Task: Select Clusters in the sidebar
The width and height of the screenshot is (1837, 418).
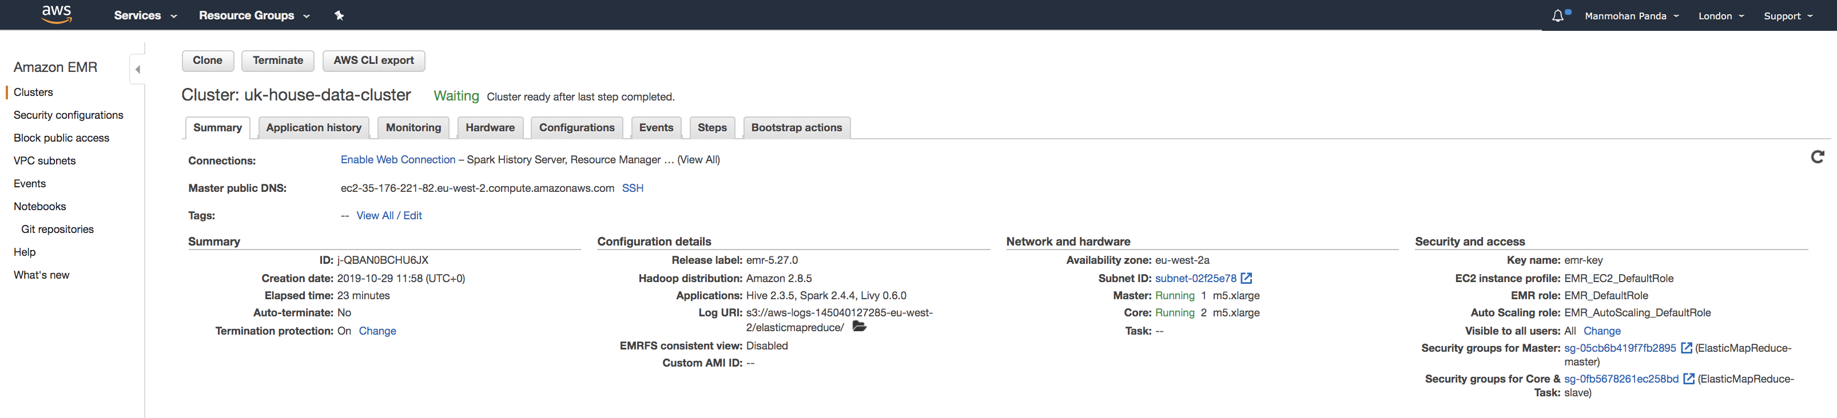Action: [x=34, y=92]
